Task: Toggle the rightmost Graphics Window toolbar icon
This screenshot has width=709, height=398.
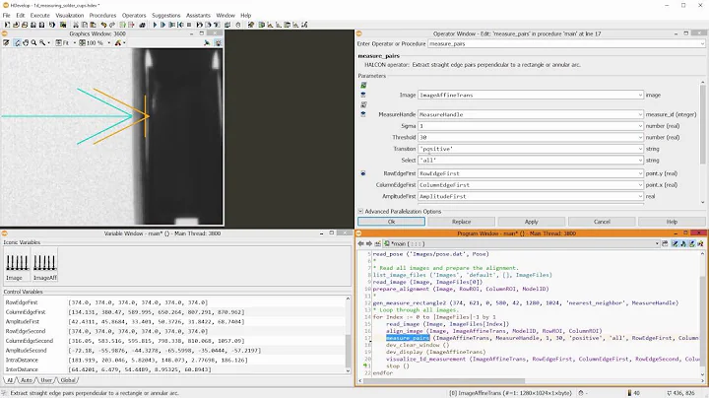Action: [218, 42]
